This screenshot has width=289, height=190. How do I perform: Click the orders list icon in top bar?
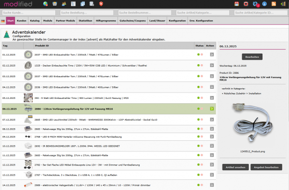tap(73, 4)
